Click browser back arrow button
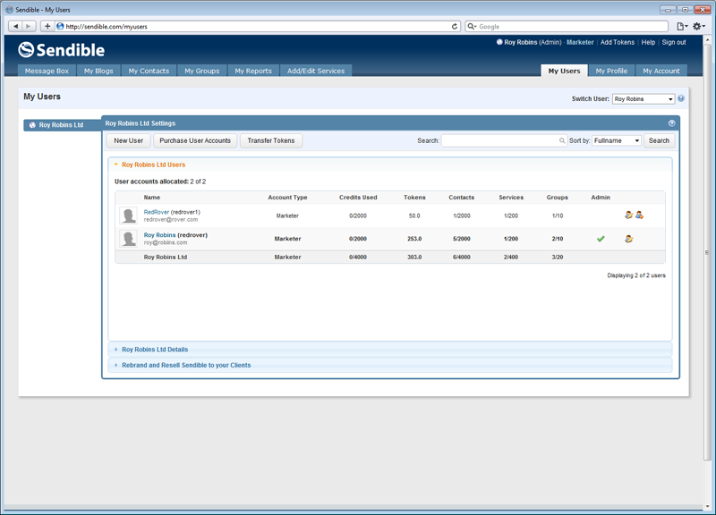Viewport: 716px width, 515px height. [15, 27]
